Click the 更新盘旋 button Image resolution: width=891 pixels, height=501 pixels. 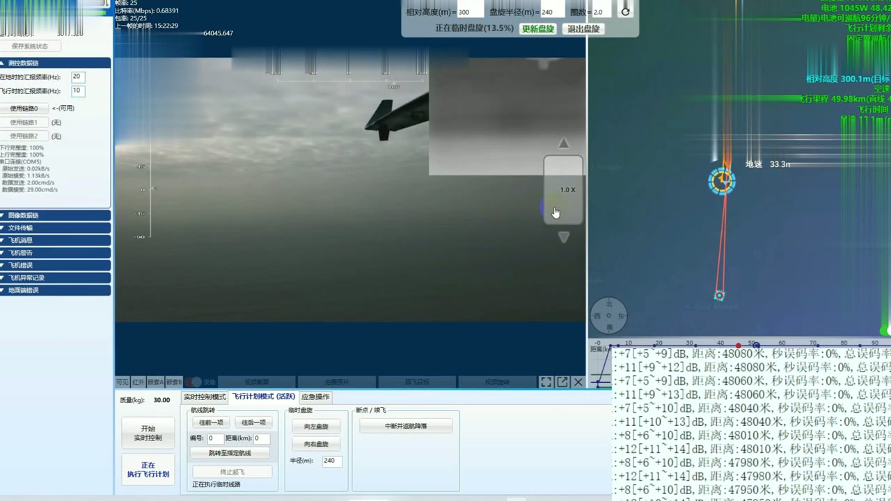tap(538, 29)
